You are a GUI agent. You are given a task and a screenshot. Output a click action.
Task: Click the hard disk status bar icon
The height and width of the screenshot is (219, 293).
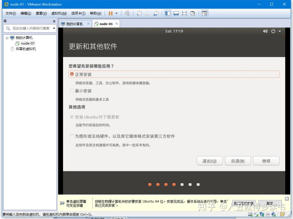(250, 215)
